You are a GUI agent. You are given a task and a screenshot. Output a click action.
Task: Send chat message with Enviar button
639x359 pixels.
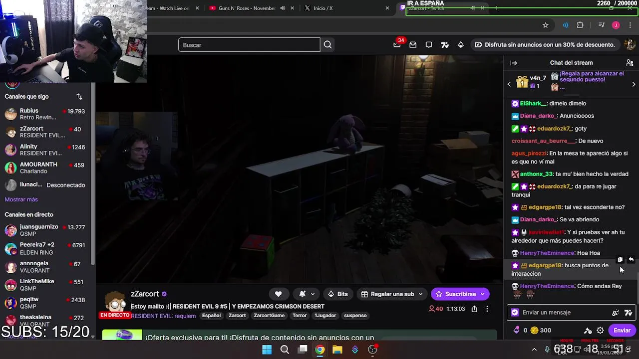[622, 331]
